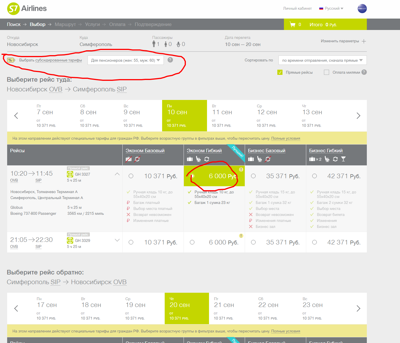Click Изменить параметры link
Screen dimensions: 400x343
pos(340,41)
